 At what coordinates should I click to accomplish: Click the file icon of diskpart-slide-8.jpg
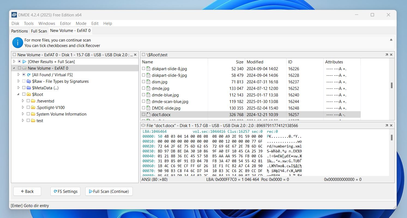149,69
